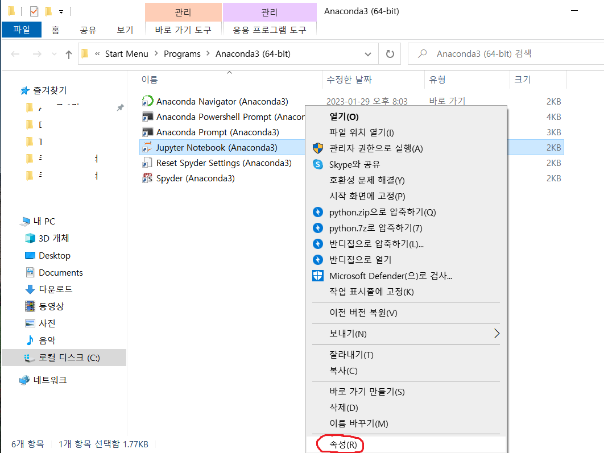Open recent locations dropdown arrow
Screen dimensions: 604x453
[54, 54]
